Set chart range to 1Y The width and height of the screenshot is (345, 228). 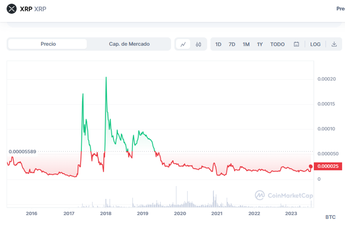pyautogui.click(x=260, y=45)
